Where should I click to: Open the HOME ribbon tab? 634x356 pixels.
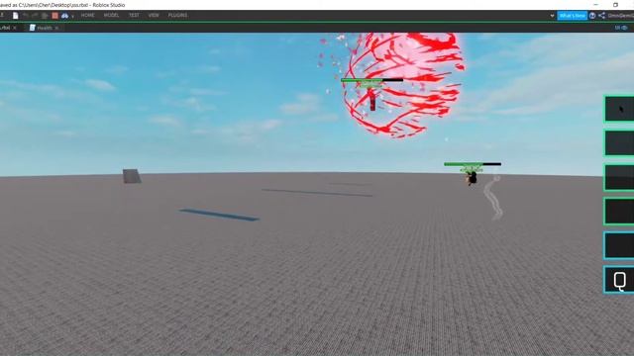coord(87,16)
